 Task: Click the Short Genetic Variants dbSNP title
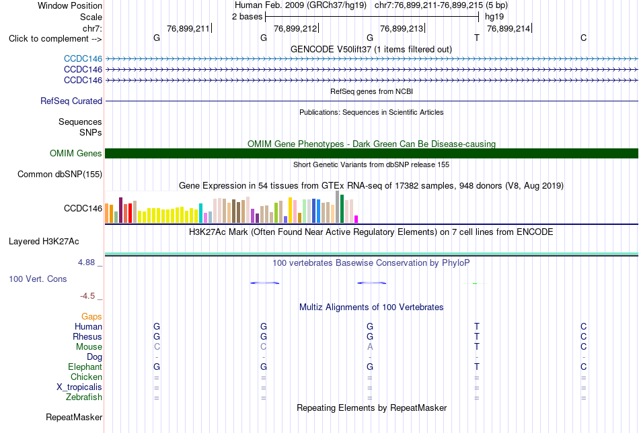(x=371, y=164)
